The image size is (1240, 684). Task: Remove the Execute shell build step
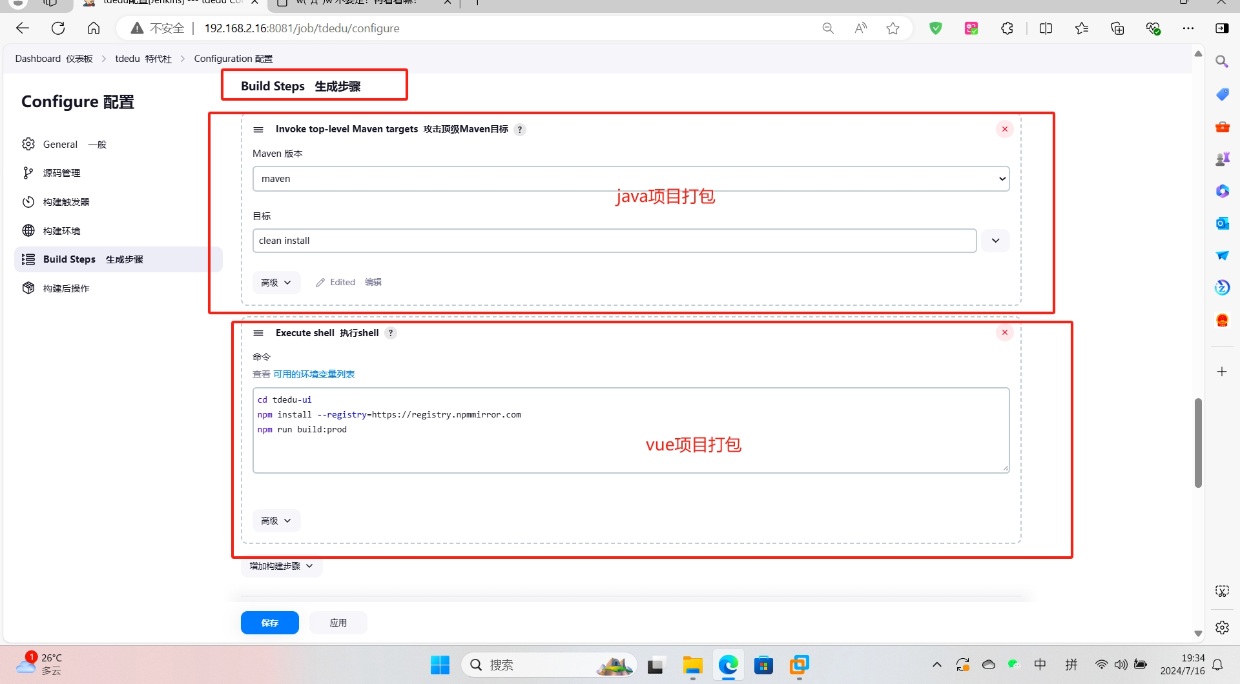[1004, 332]
